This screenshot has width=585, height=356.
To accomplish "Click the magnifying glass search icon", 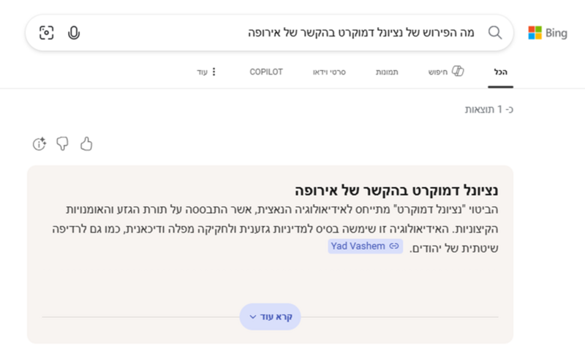I will click(495, 33).
